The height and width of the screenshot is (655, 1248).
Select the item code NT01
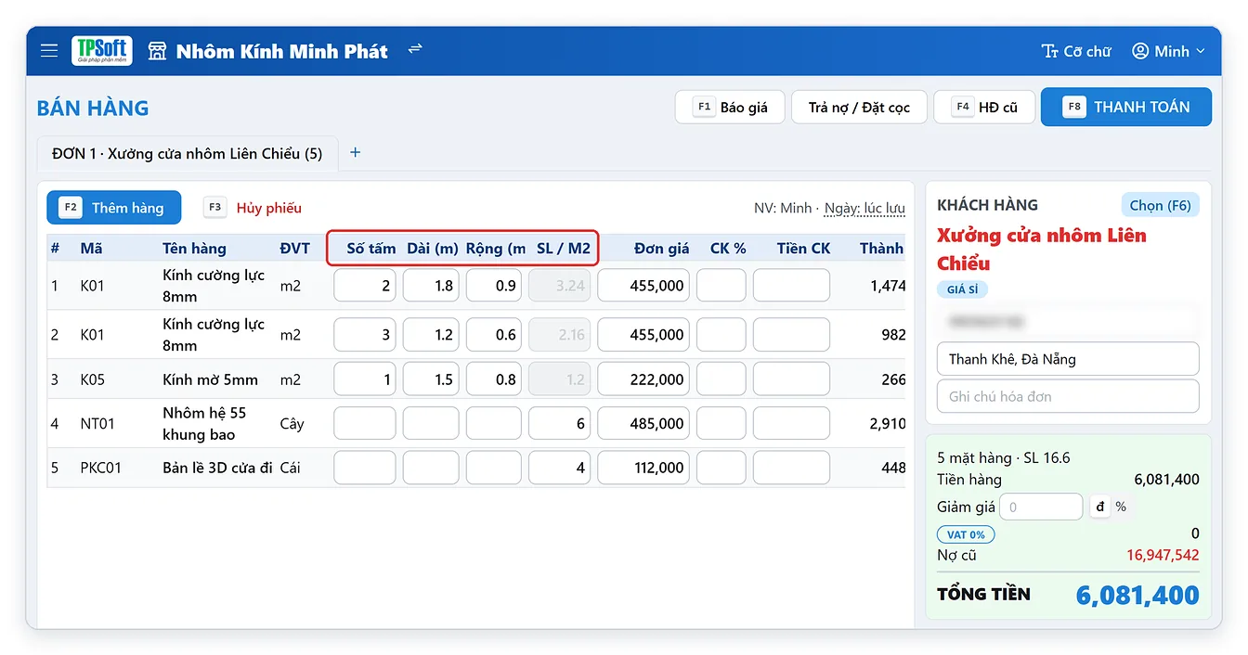coord(97,424)
